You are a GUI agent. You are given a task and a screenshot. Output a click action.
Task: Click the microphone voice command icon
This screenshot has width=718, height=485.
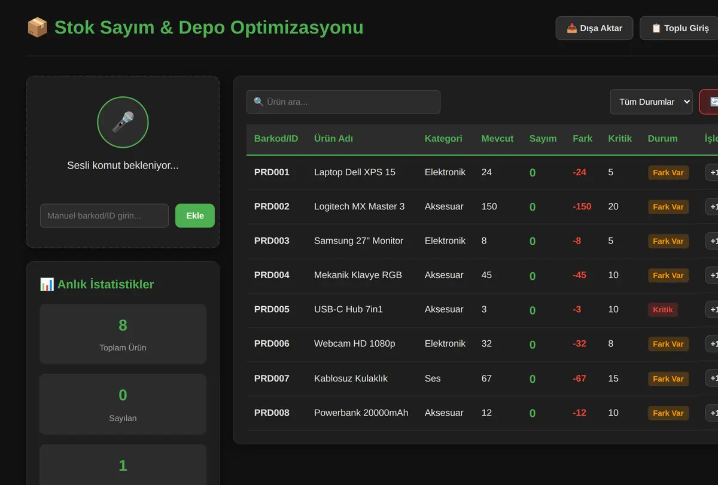pyautogui.click(x=123, y=122)
